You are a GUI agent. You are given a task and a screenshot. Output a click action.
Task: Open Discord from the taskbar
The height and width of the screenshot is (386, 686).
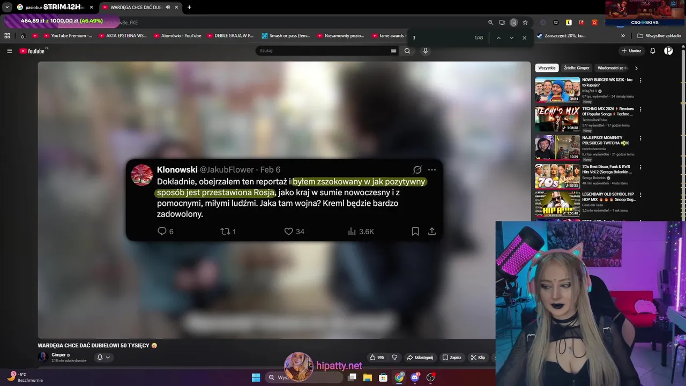pos(415,377)
